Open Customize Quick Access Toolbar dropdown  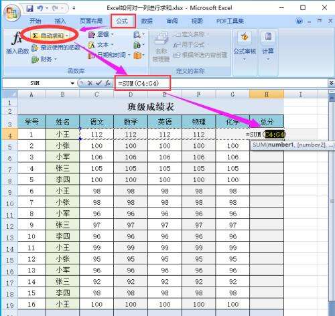point(74,9)
